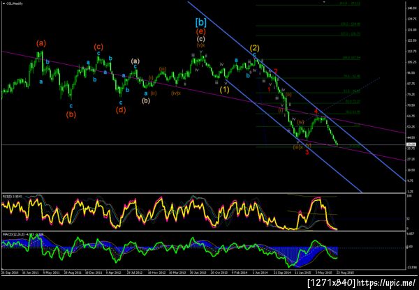Image resolution: width=419 pixels, height=290 pixels.
Task: Click the 8 May 2011 date label
Action: click(52, 273)
